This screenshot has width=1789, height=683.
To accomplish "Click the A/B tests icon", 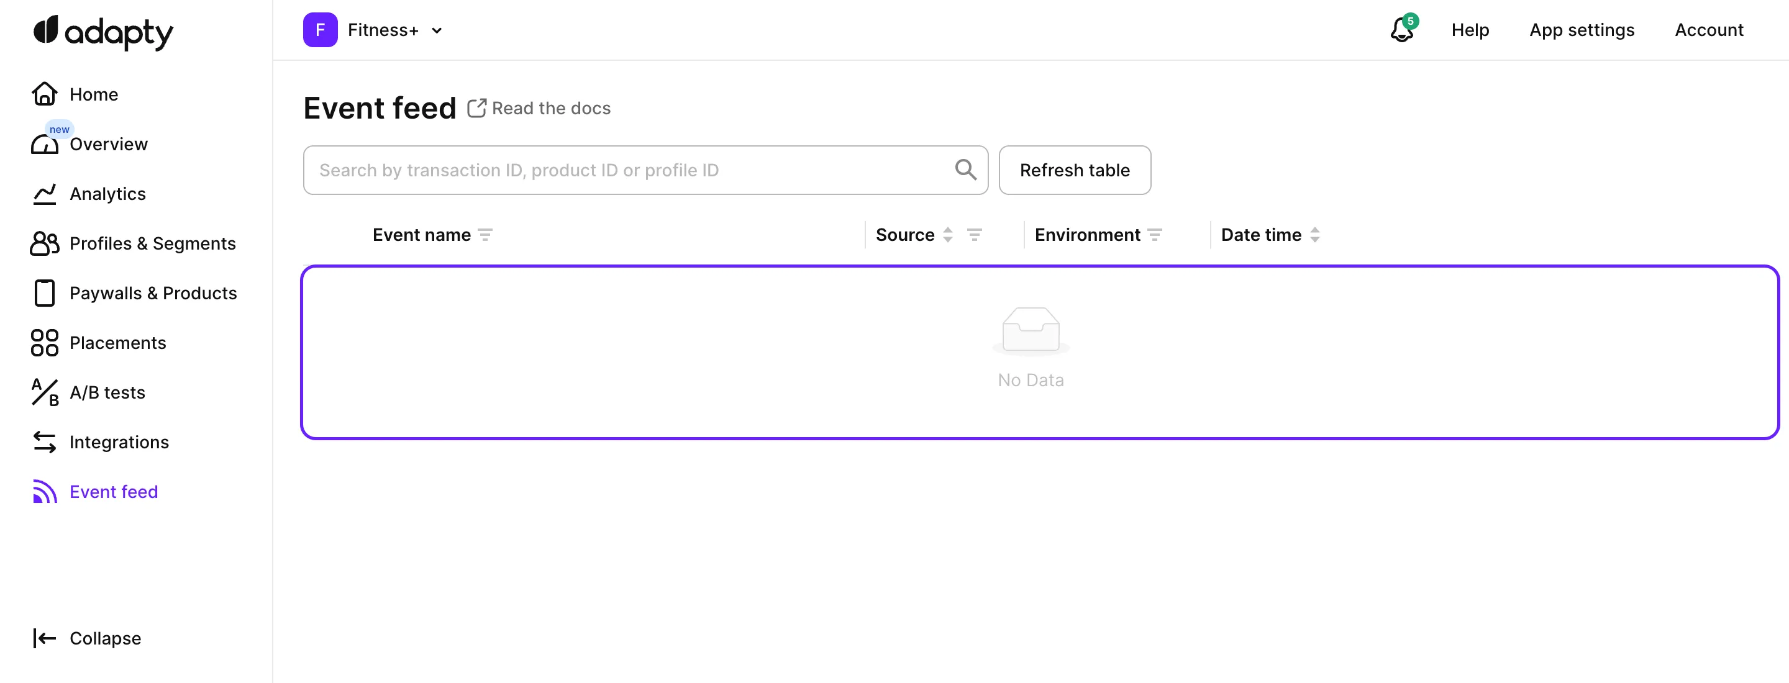I will tap(45, 392).
